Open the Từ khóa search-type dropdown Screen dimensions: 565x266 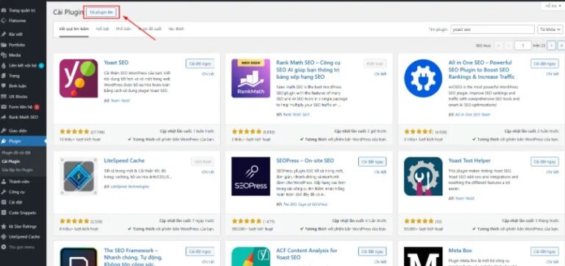550,29
